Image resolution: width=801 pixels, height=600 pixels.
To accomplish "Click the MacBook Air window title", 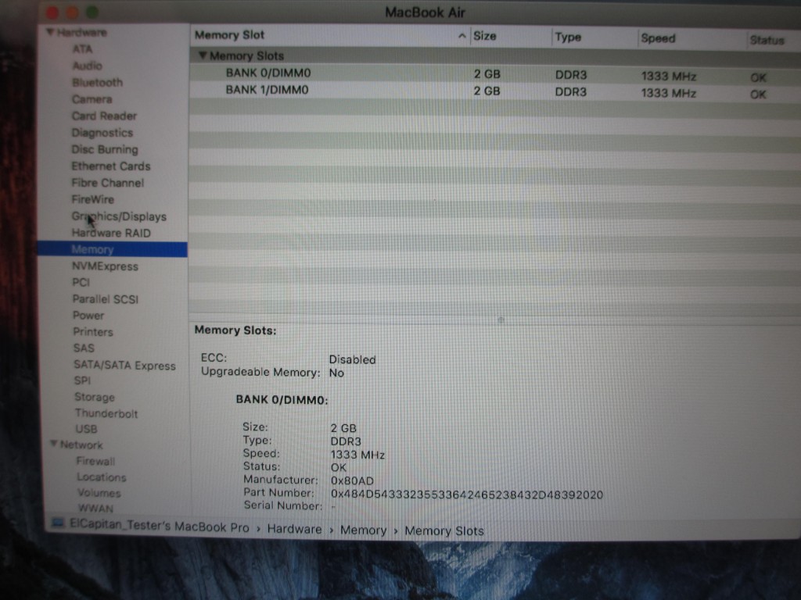I will coord(425,12).
